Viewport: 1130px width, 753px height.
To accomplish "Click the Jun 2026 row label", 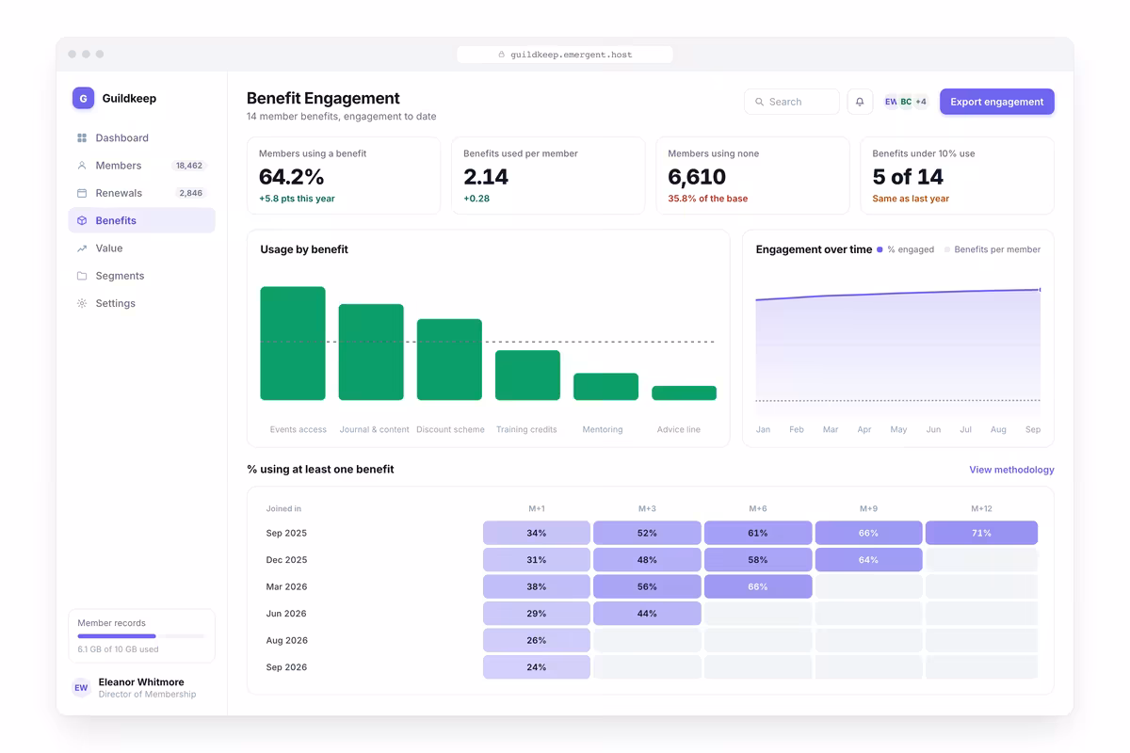I will [x=286, y=614].
